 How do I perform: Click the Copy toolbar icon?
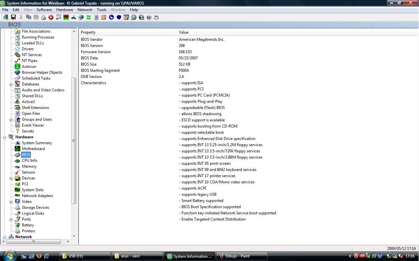[28, 17]
